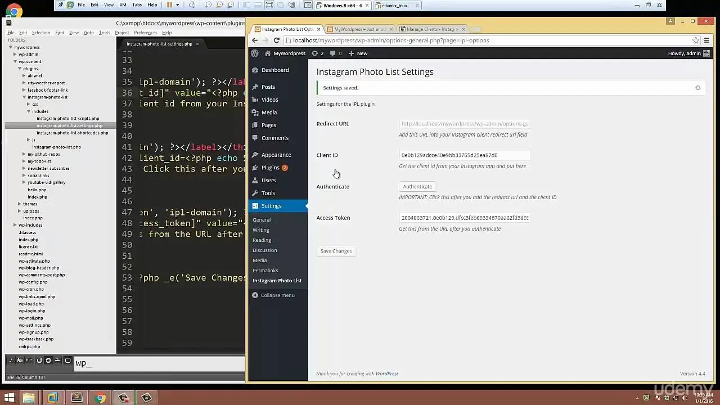Expand wp-includes folder
Image resolution: width=720 pixels, height=405 pixels.
(x=15, y=225)
